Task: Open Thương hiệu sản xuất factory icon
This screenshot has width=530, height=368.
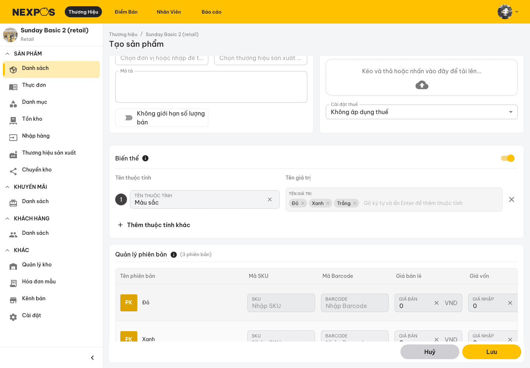Action: pos(13,155)
